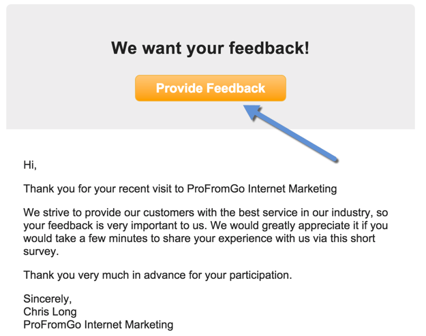Image resolution: width=426 pixels, height=336 pixels.
Task: Click 'Thank you very much in advance' line
Action: 157,275
